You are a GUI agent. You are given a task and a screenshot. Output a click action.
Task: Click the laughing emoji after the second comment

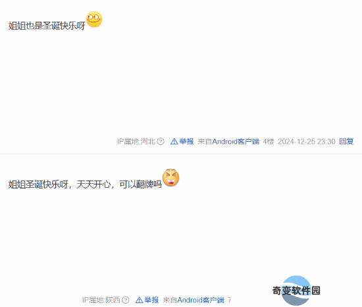pyautogui.click(x=171, y=177)
